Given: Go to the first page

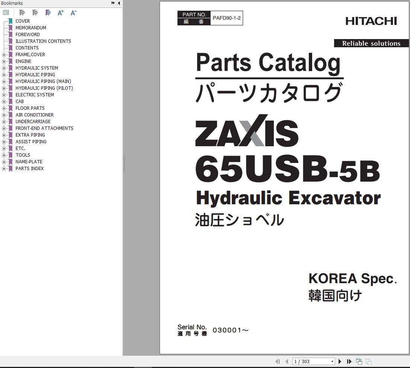Looking at the screenshot, I should [x=278, y=361].
